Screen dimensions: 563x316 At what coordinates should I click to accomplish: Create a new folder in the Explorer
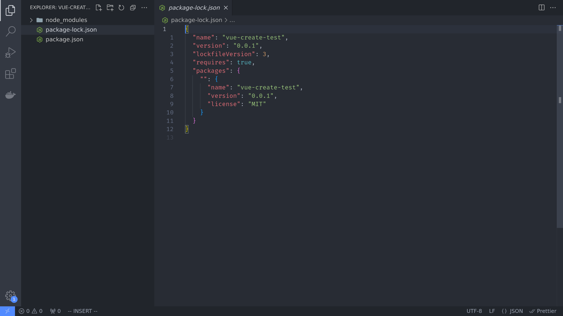110,8
